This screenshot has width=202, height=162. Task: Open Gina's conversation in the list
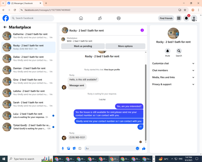click(x=28, y=81)
